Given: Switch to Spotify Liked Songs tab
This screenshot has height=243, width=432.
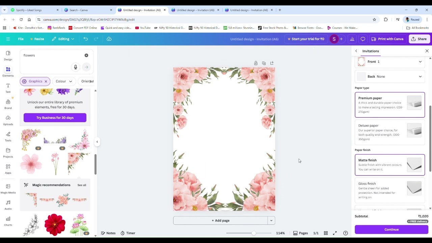Looking at the screenshot, I should tap(34, 10).
